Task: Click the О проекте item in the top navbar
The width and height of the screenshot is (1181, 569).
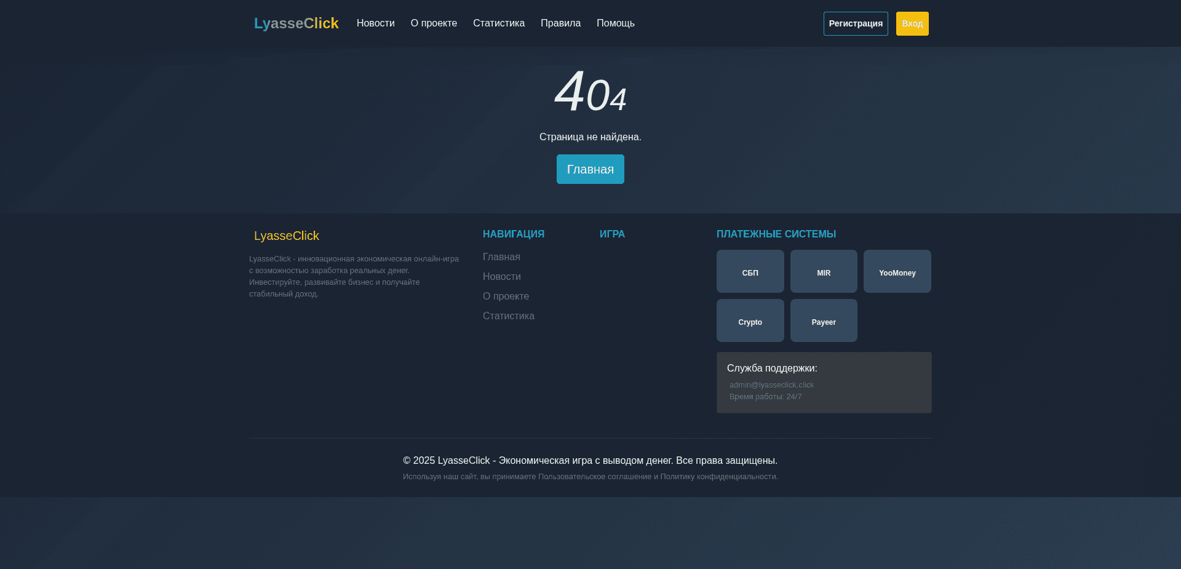Action: coord(434,23)
